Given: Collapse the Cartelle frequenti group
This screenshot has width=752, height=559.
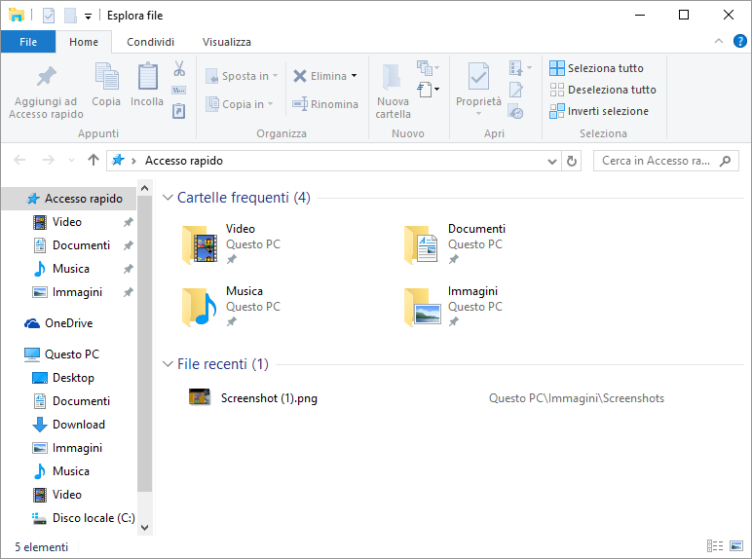Looking at the screenshot, I should pyautogui.click(x=167, y=198).
